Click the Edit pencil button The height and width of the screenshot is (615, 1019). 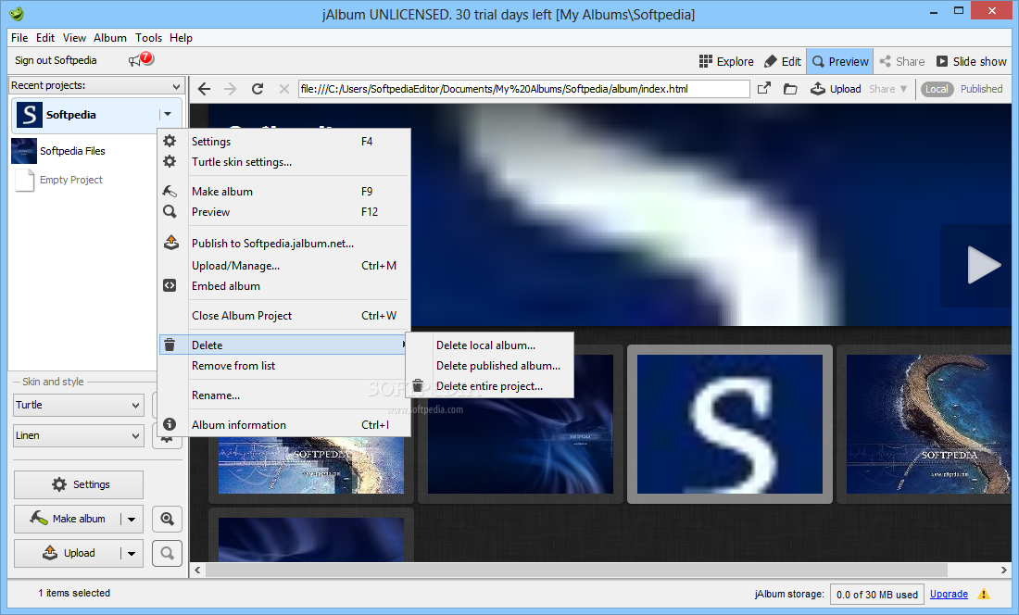(x=783, y=61)
